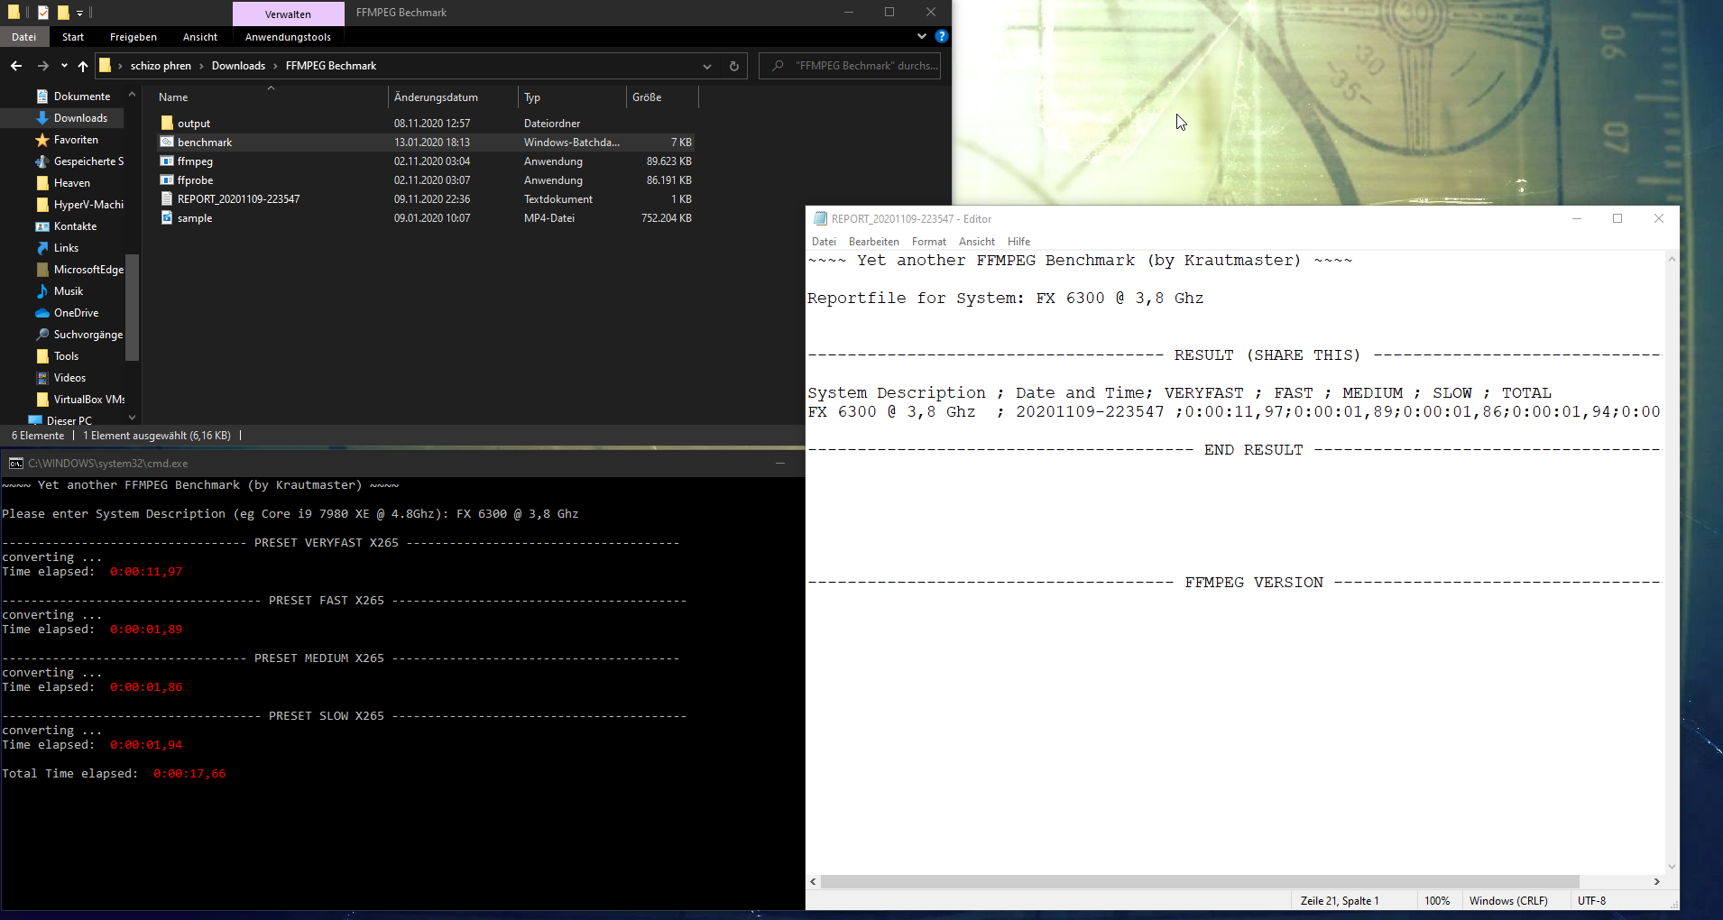
Task: Open the Datei tab in File Explorer
Action: point(24,37)
